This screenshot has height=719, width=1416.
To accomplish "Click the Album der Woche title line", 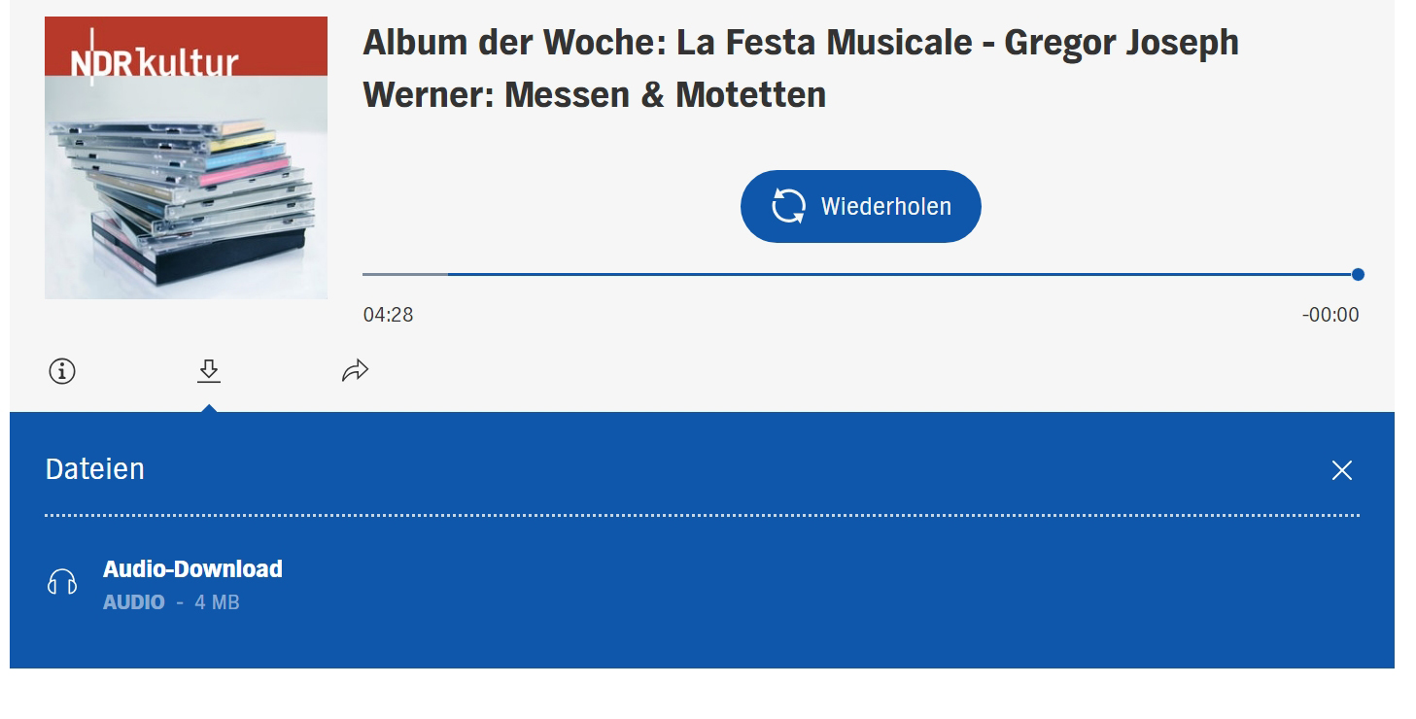I will pos(800,43).
